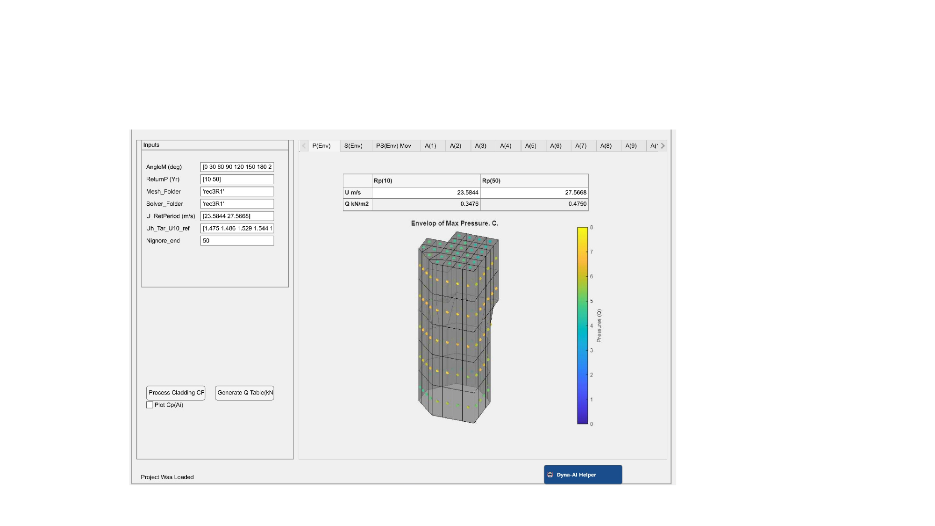Open the Dyna-AI Helper panel
Viewport: 935px width, 526px height.
(x=583, y=475)
